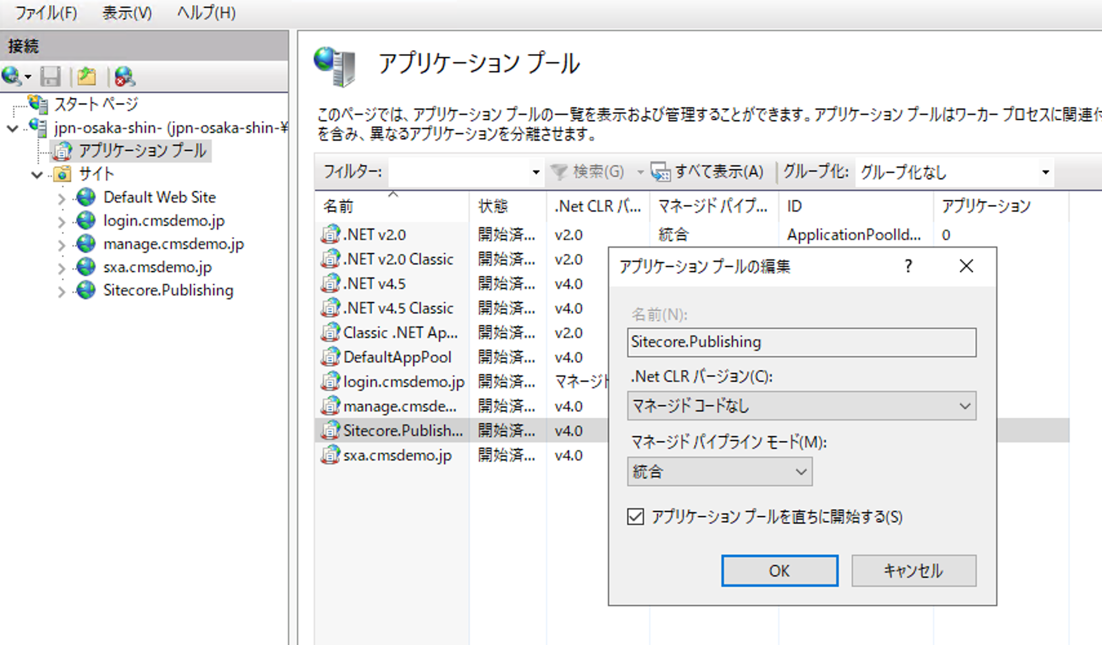Viewport: 1102px width, 645px height.
Task: Select the スタート ページ tree item label
Action: point(96,104)
